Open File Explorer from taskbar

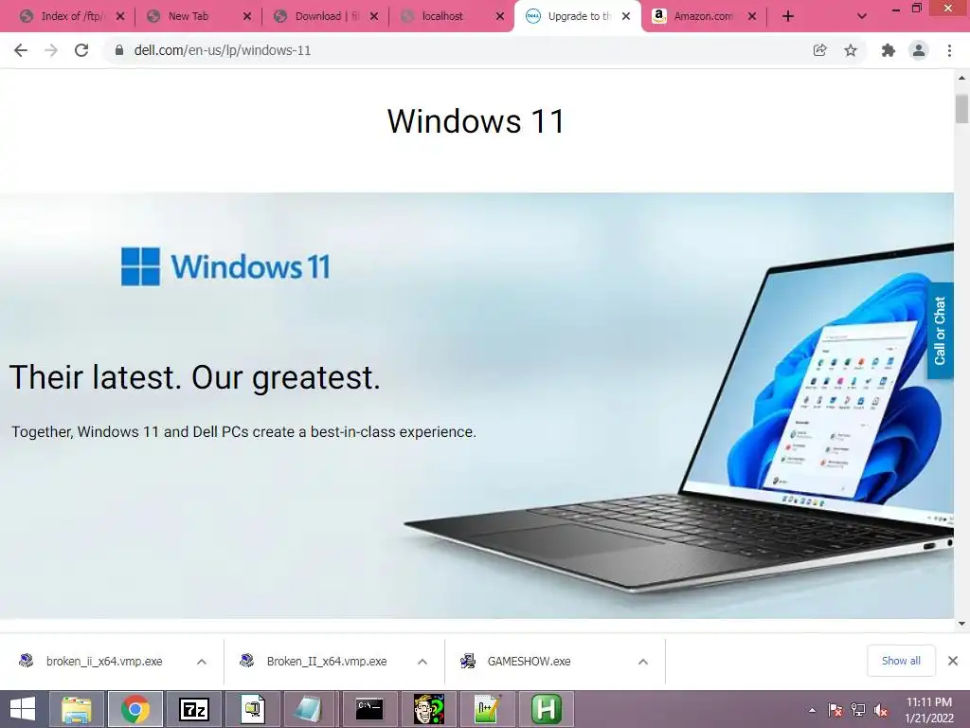[x=77, y=709]
